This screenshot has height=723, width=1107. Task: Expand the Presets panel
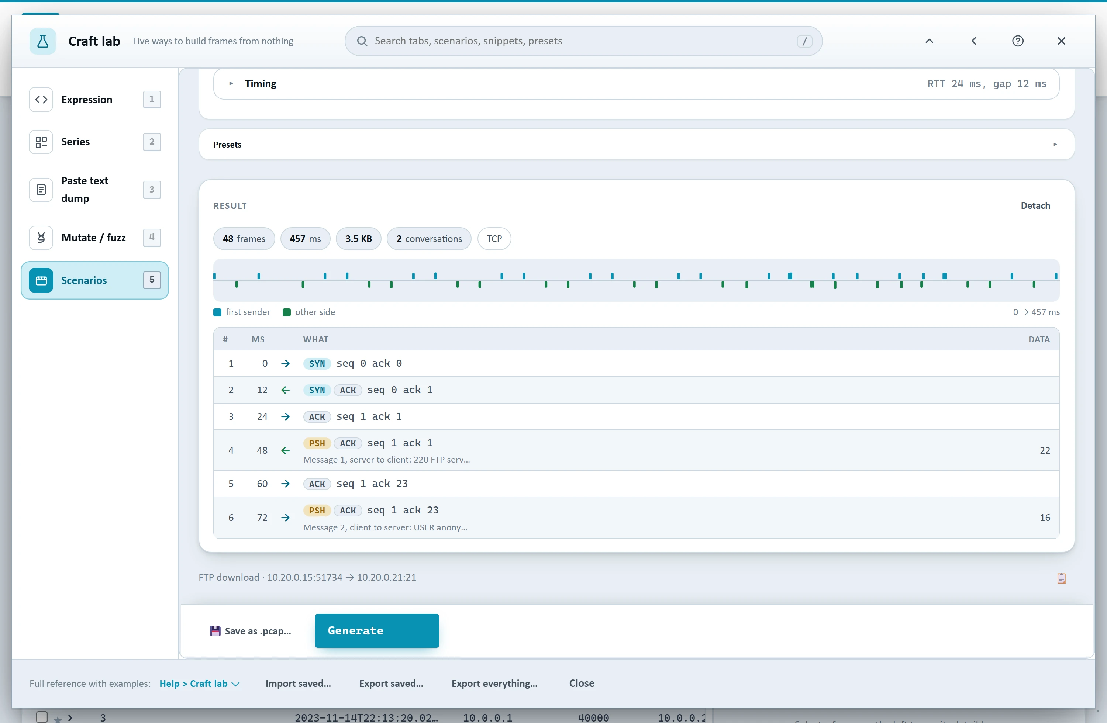pos(636,145)
